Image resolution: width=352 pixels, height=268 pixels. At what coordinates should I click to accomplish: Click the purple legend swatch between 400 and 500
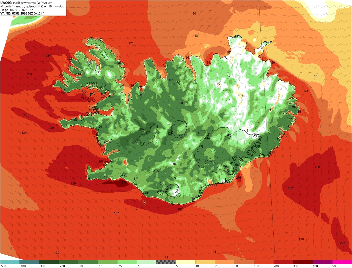point(322,262)
